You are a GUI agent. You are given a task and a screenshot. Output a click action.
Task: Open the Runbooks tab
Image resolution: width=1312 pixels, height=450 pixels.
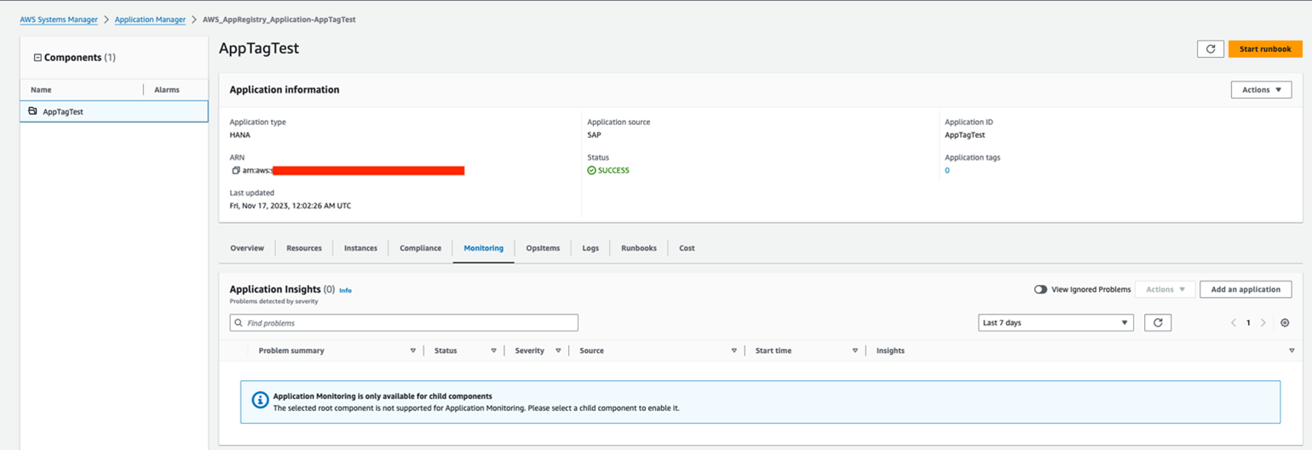point(639,248)
